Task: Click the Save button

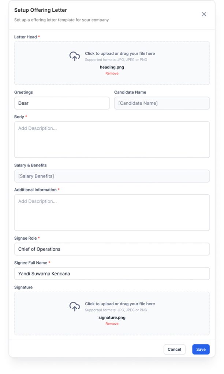Action: pos(201,349)
